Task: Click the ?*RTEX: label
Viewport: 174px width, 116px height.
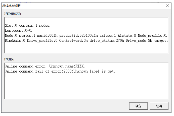Action: click(9, 60)
